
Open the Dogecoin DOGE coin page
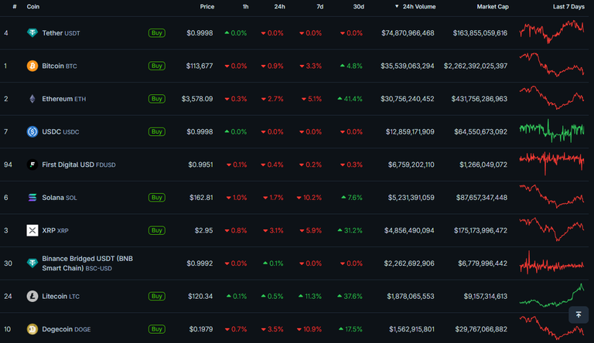pyautogui.click(x=67, y=329)
